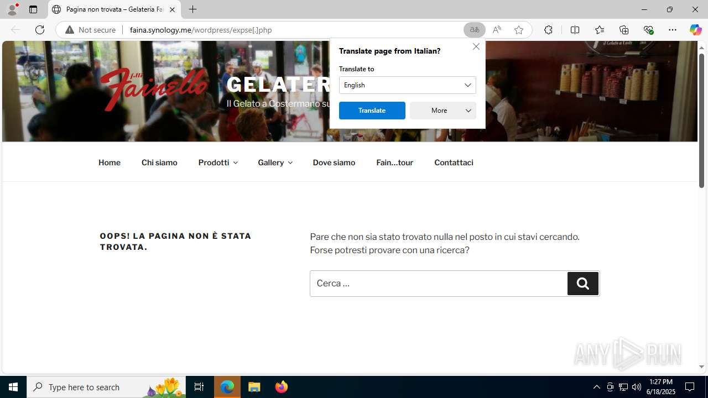
Task: Open the Contattaci page
Action: [x=454, y=163]
